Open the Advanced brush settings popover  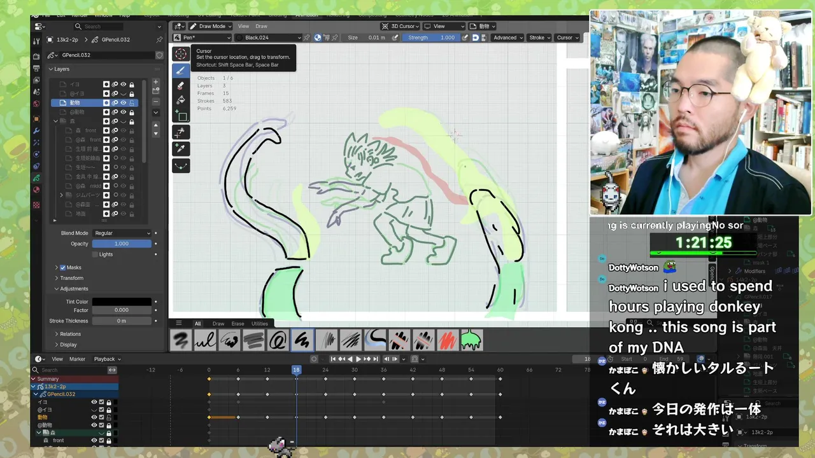507,38
